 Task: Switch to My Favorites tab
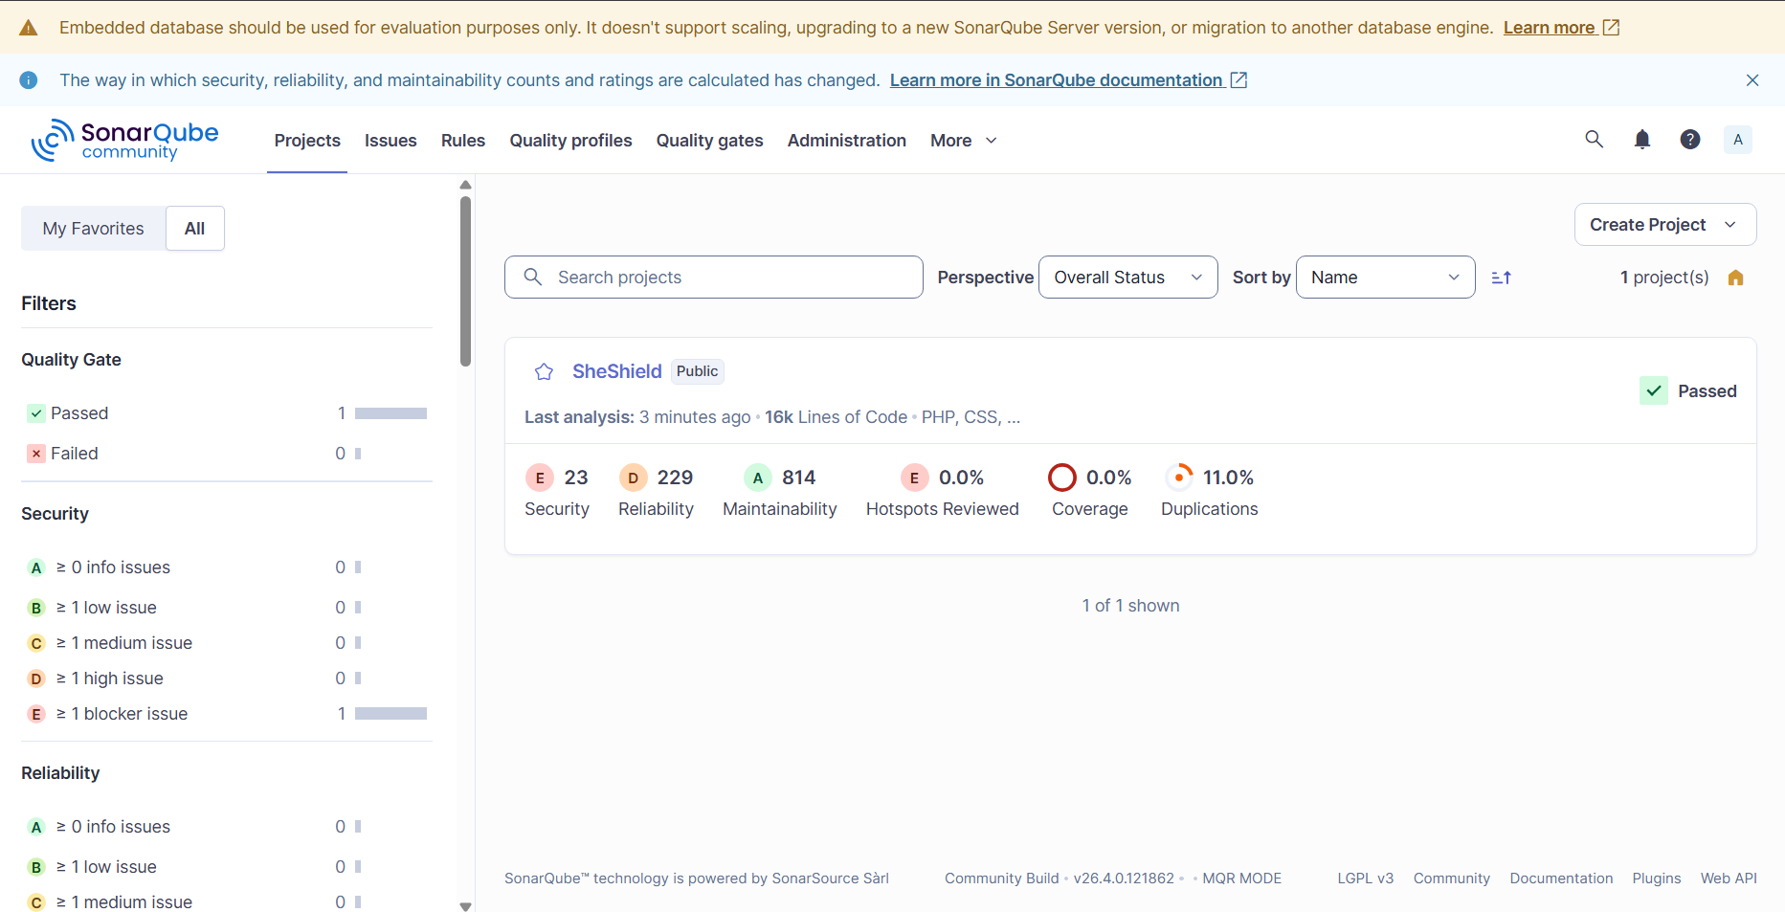pos(94,229)
